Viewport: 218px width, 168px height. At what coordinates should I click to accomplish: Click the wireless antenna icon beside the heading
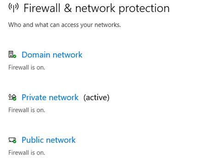click(x=13, y=8)
